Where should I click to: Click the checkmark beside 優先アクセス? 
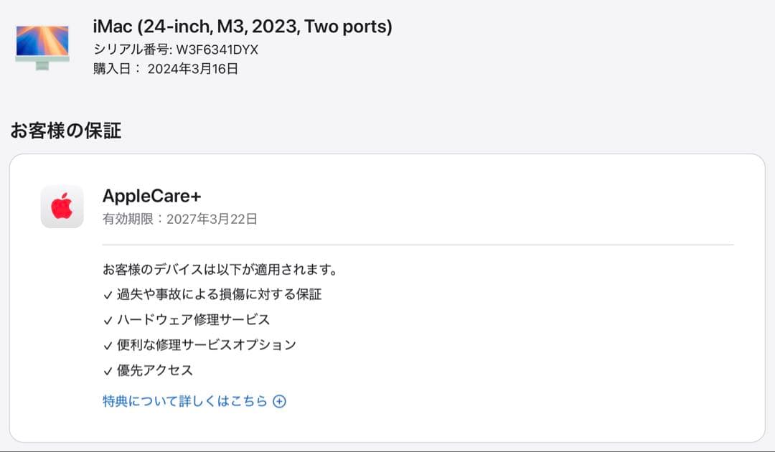[108, 371]
